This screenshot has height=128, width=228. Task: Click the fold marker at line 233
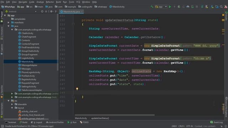(x=73, y=24)
